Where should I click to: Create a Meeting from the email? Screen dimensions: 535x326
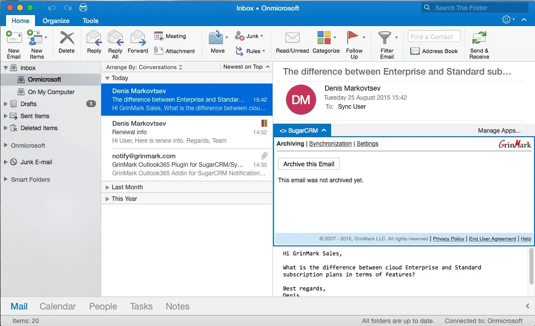[x=170, y=36]
